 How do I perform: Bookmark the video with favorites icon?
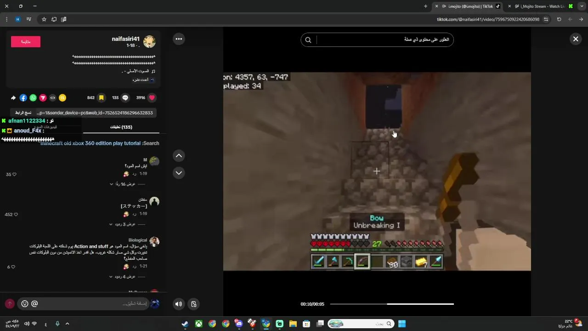coord(102,98)
